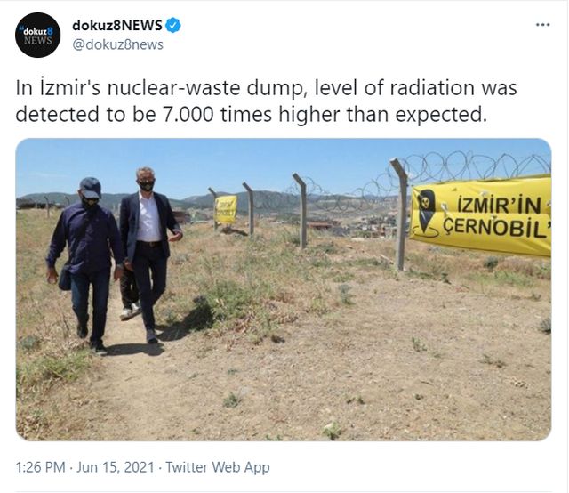
Task: Click the nearest concrete fence post in photo
Action: 401,214
